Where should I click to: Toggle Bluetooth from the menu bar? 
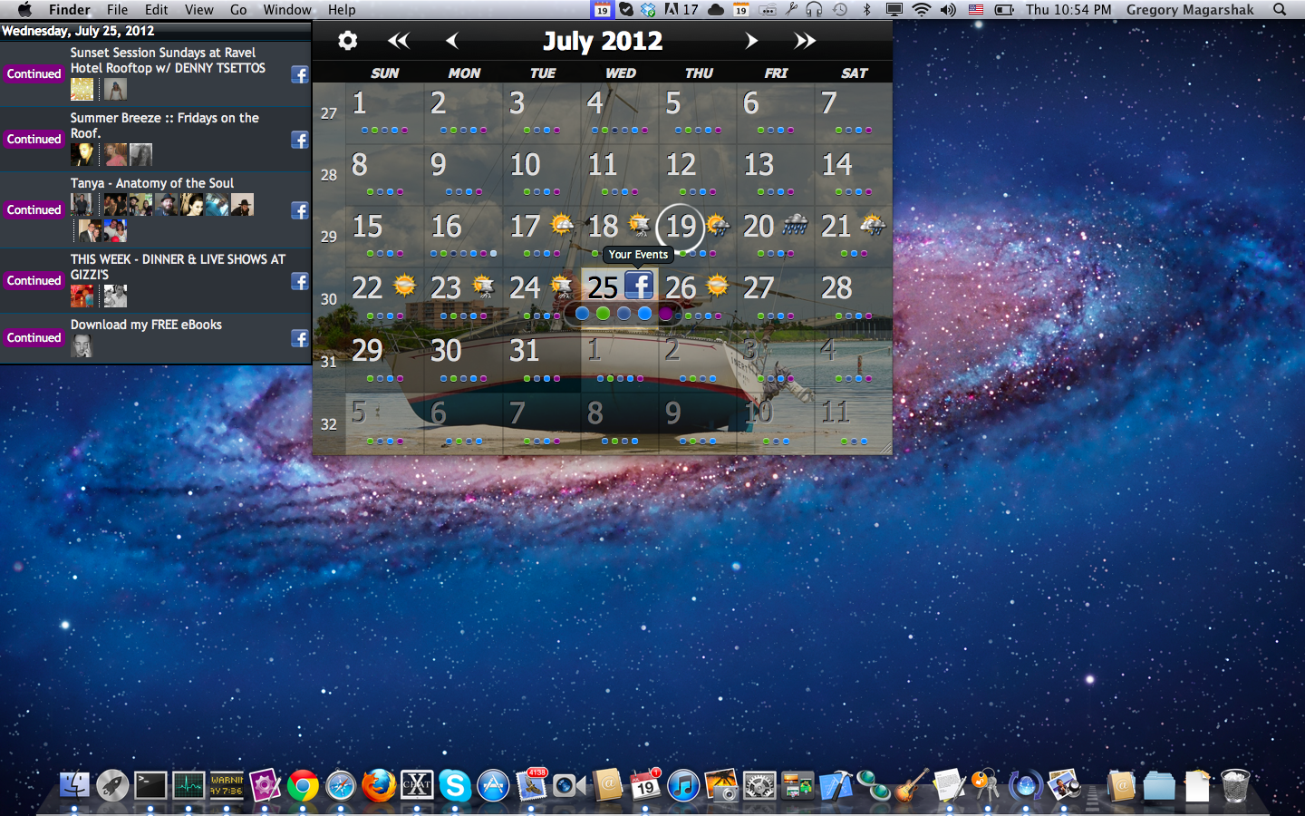pos(866,10)
